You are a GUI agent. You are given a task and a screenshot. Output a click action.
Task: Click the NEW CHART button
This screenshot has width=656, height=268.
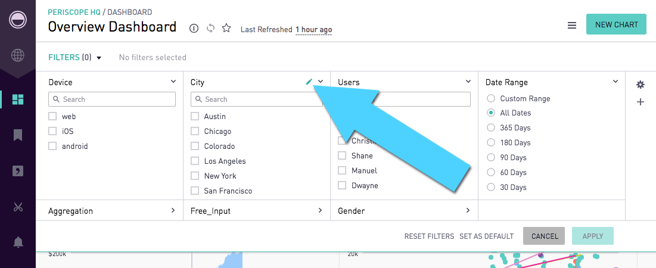[616, 24]
